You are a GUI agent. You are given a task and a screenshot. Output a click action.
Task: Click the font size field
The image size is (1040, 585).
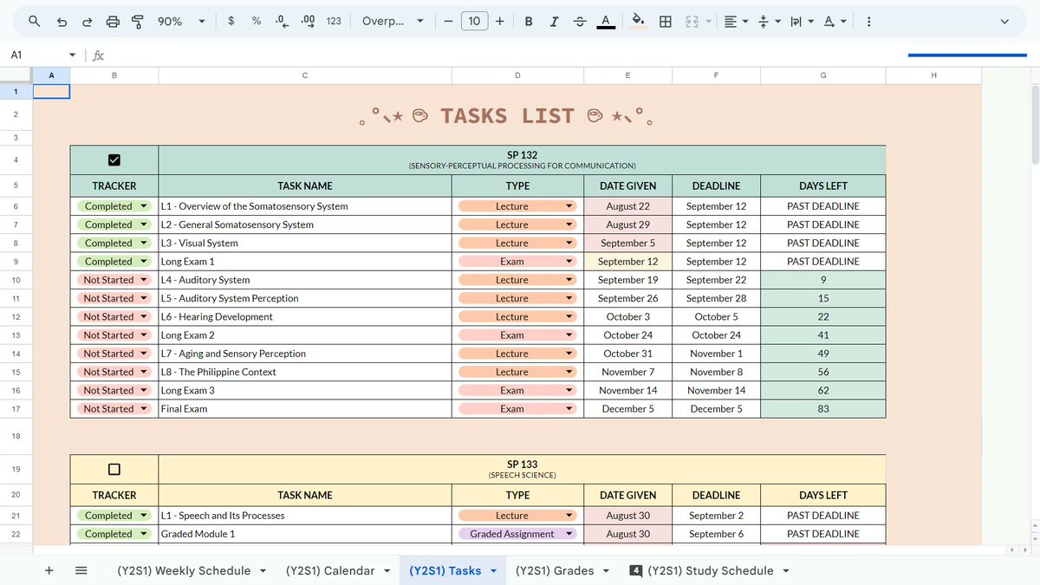pyautogui.click(x=474, y=22)
